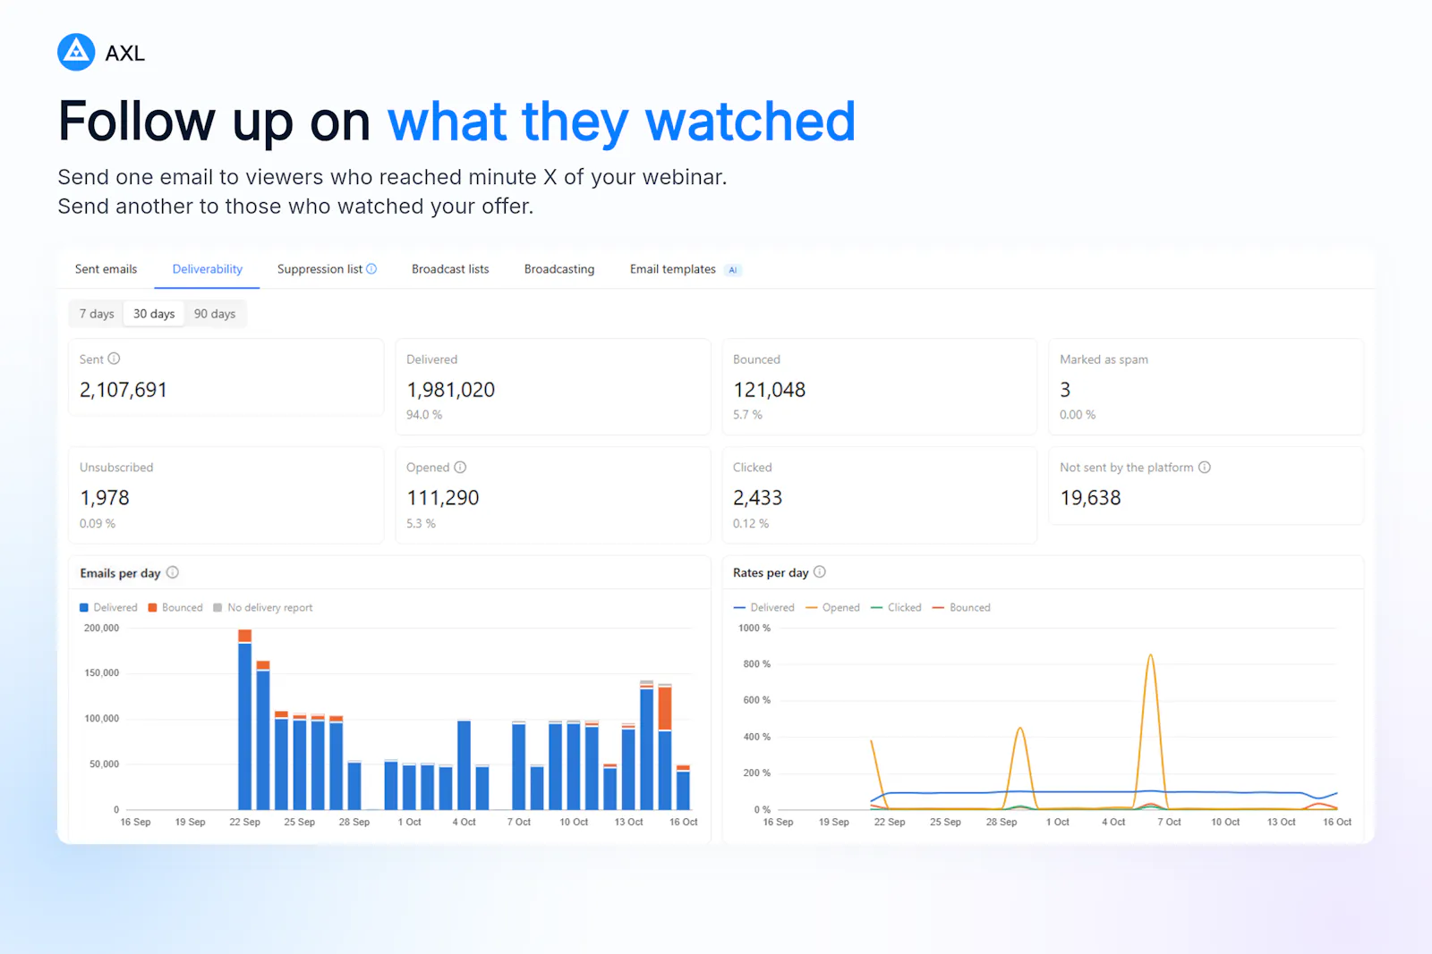The width and height of the screenshot is (1432, 954).
Task: Go to the Broadcast lists tab
Action: (450, 269)
